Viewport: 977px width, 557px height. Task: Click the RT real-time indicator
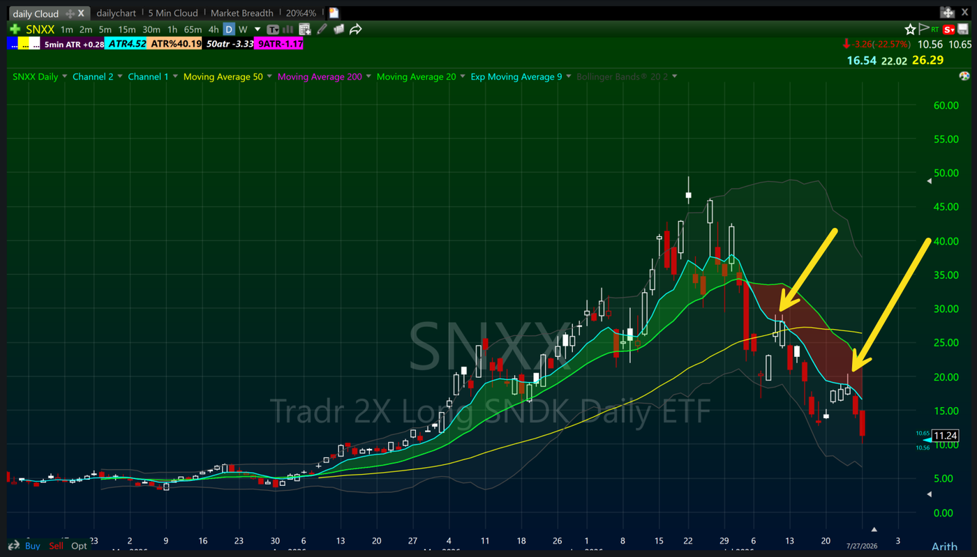935,30
